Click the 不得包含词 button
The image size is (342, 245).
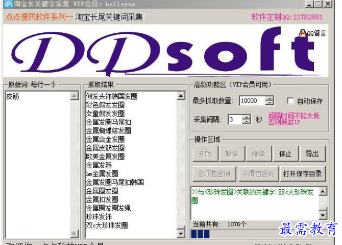(x=259, y=174)
